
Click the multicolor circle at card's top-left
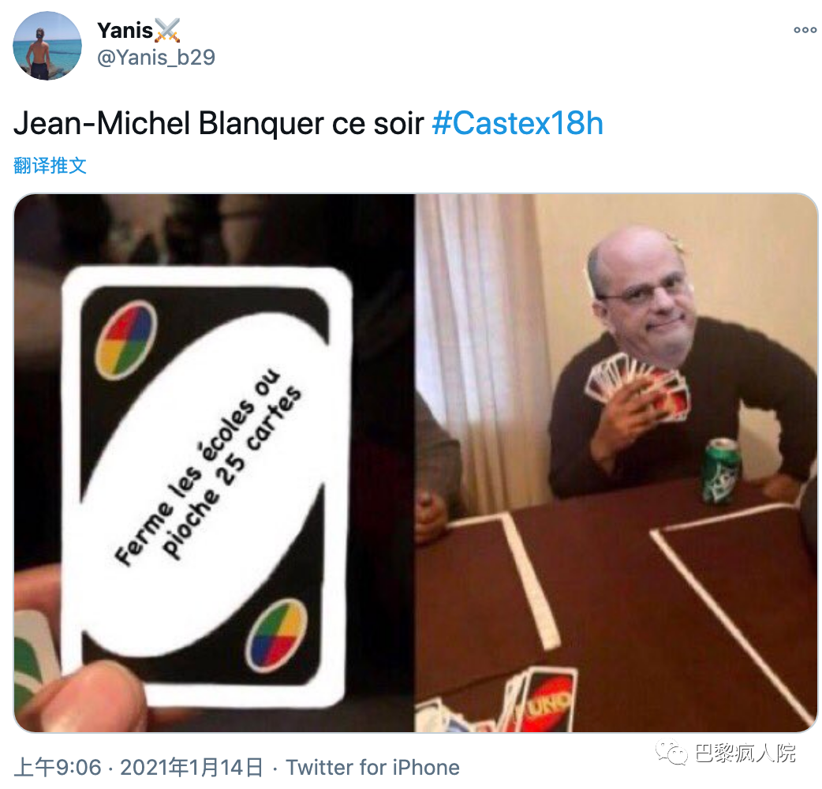point(125,340)
